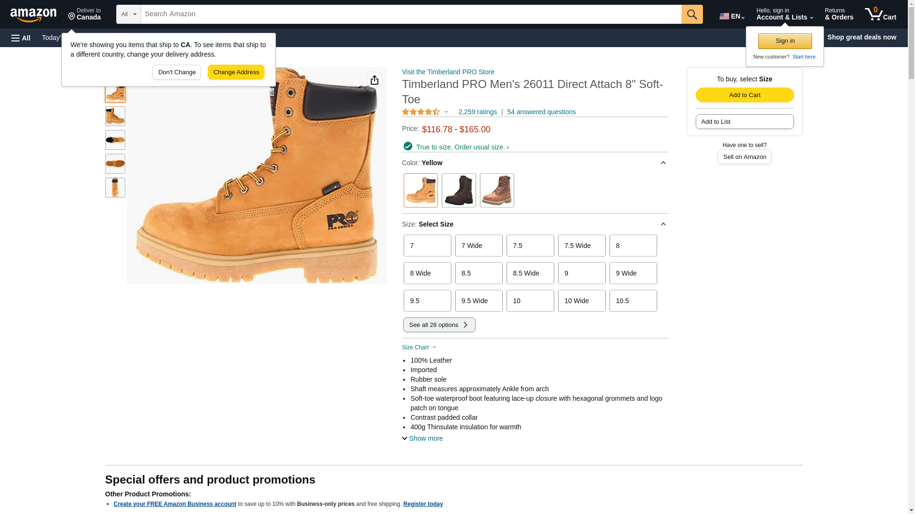The image size is (915, 514).
Task: Select size 8.5 Wide option
Action: click(x=530, y=273)
